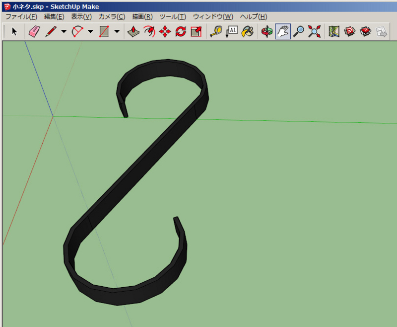Screen dimensions: 397x327
Task: Open the 編集(E) menu
Action: coord(54,17)
